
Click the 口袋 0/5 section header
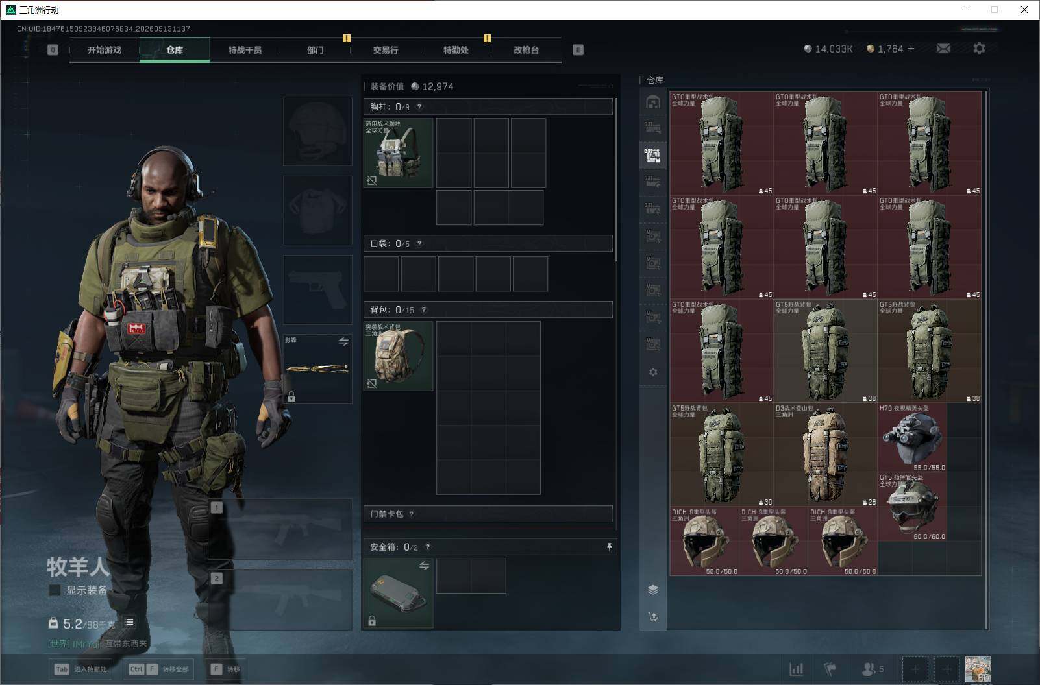(488, 244)
